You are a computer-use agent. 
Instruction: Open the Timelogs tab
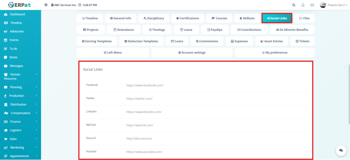[x=157, y=30]
